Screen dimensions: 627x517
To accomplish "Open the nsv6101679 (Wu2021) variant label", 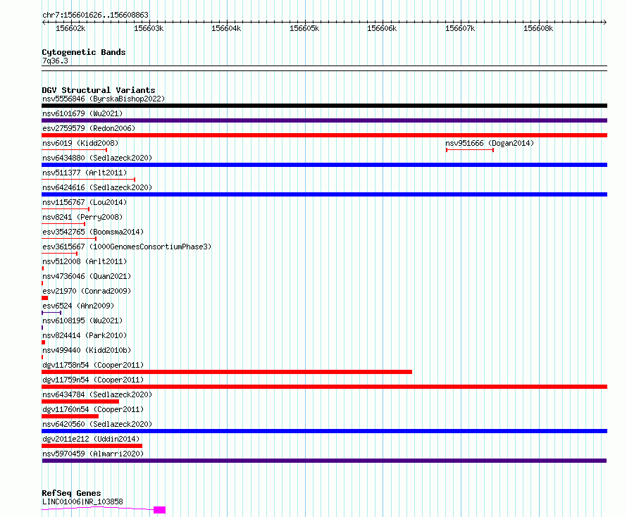I will point(82,113).
